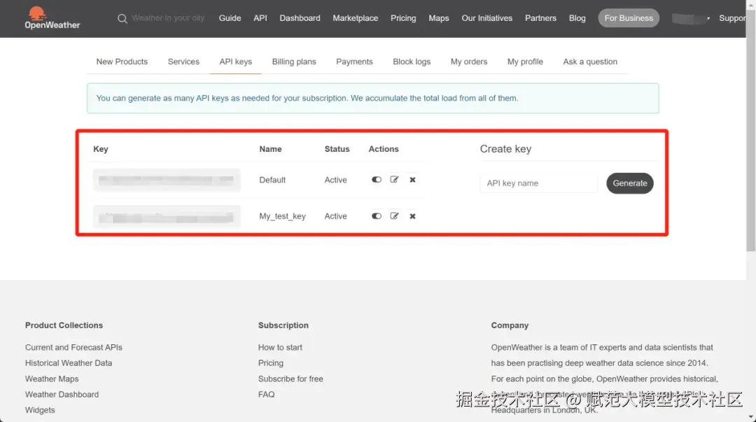
Task: Switch to the Payments tab
Action: click(x=354, y=62)
